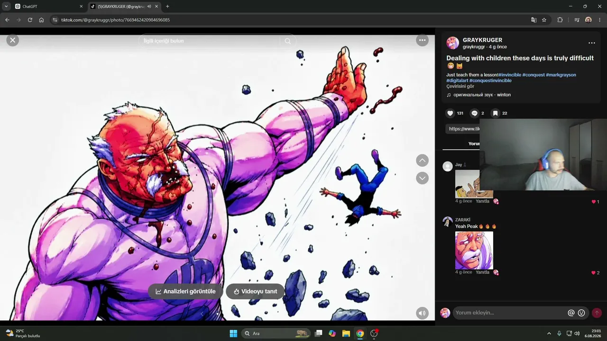The height and width of the screenshot is (341, 607).
Task: Toggle the sound mute button on the photo
Action: coord(422,313)
